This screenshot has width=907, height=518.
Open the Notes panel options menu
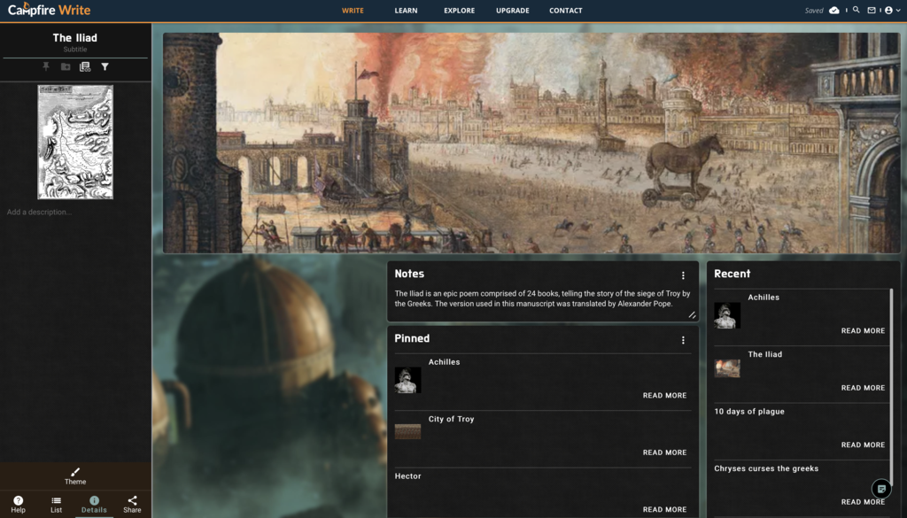(x=683, y=275)
